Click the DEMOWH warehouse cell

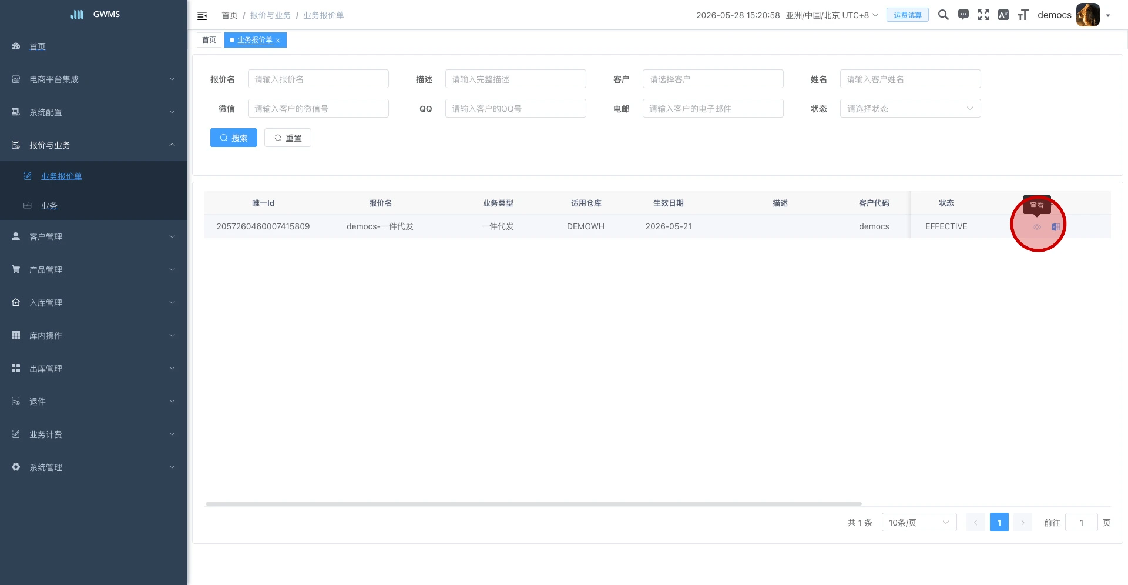(x=586, y=226)
